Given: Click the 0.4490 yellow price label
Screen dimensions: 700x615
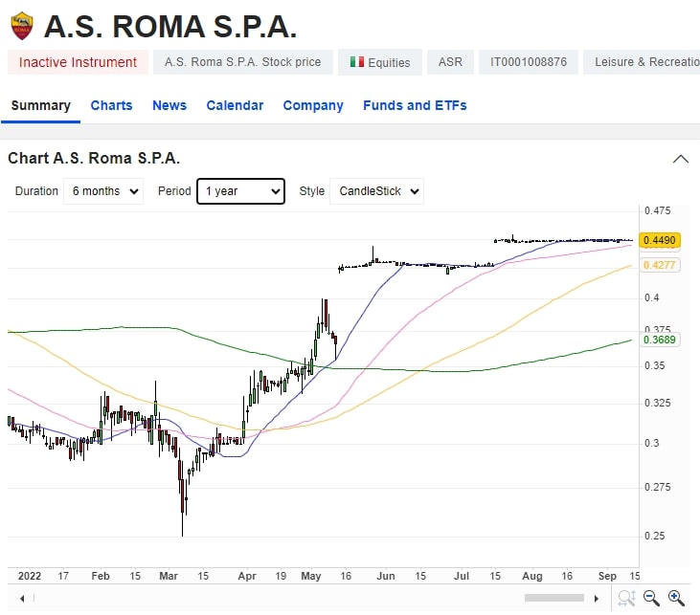Looking at the screenshot, I should click(x=660, y=240).
